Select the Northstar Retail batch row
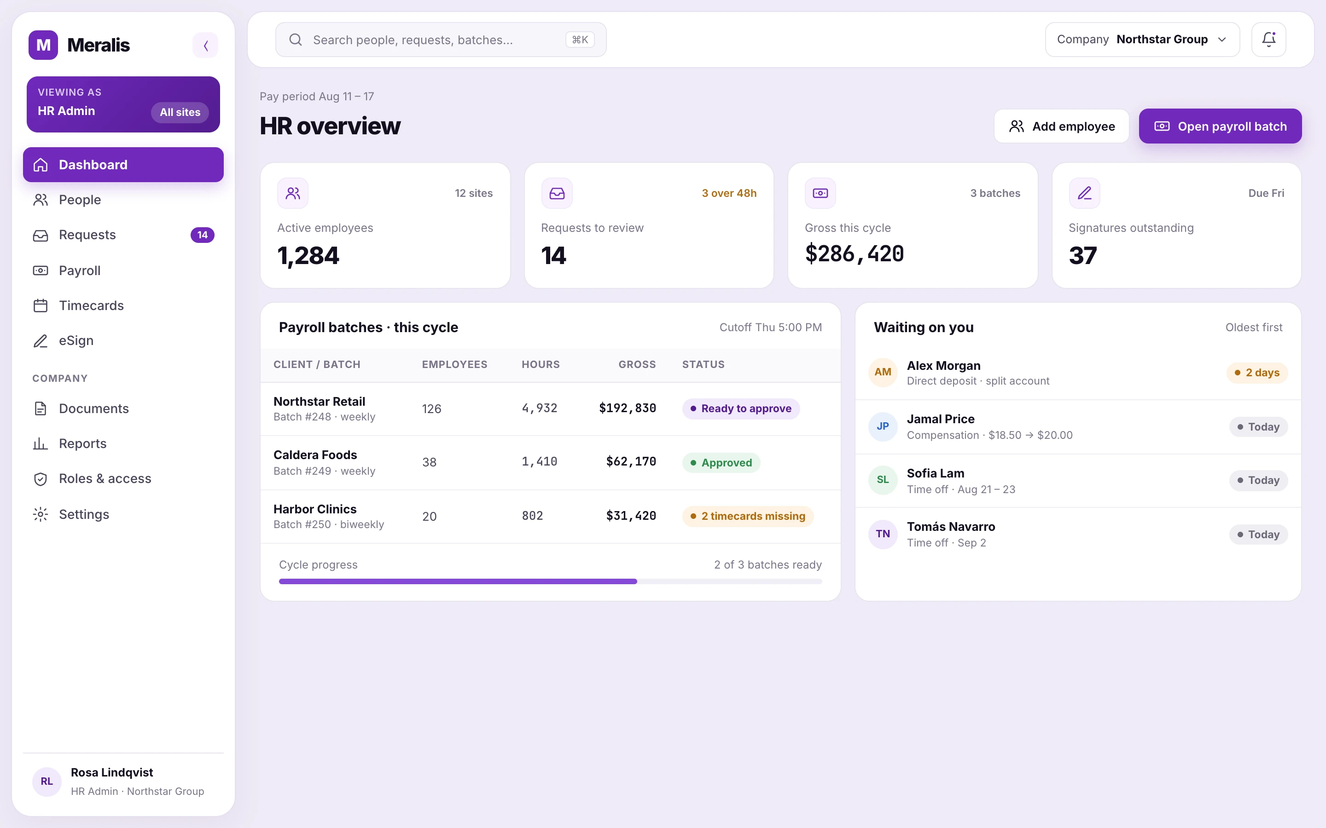Viewport: 1326px width, 828px height. click(x=550, y=409)
